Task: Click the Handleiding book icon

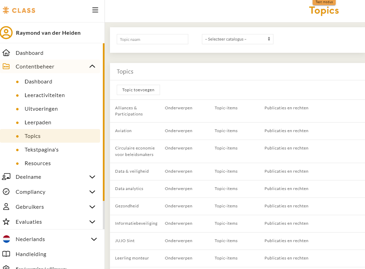Action: coord(6,254)
